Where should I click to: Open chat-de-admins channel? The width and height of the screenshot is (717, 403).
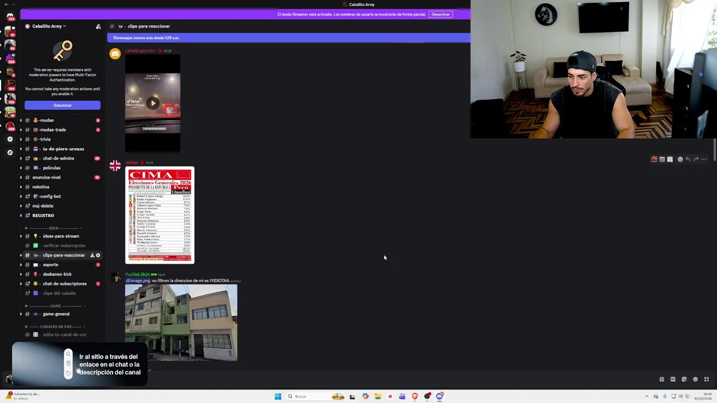[x=62, y=158]
